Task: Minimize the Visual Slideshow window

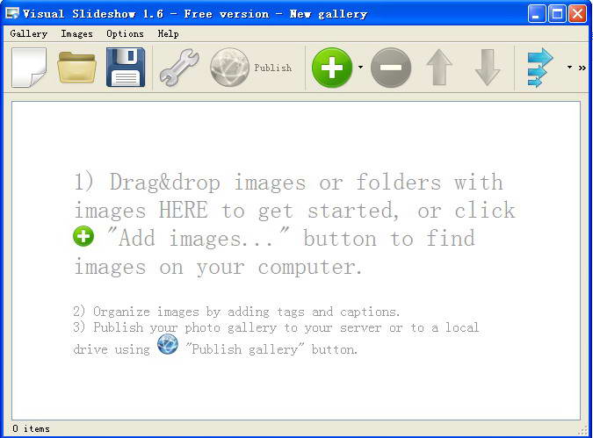Action: [x=537, y=14]
